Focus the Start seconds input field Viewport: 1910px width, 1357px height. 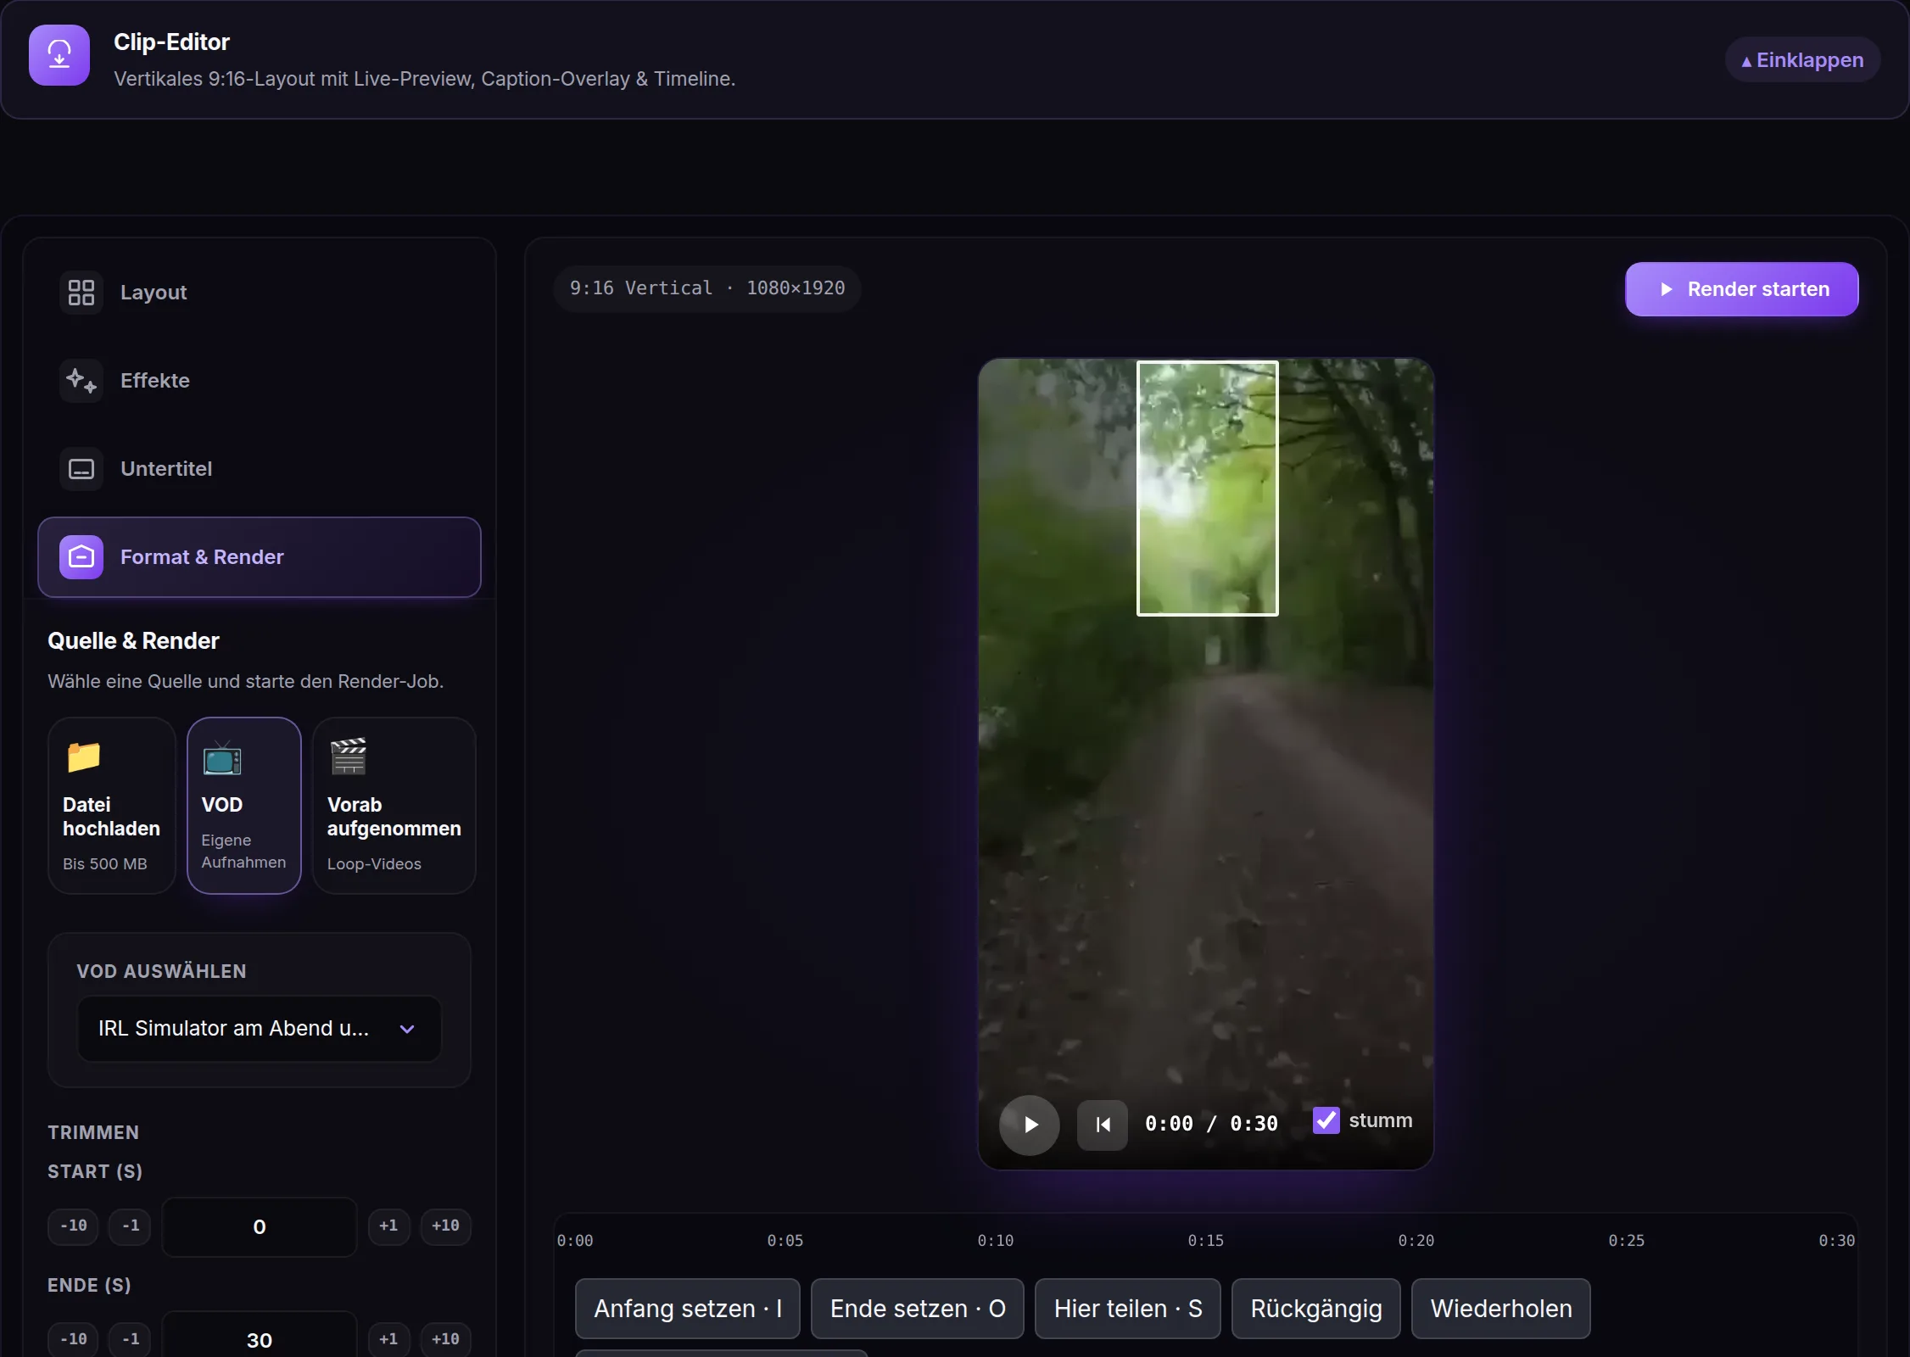point(260,1227)
